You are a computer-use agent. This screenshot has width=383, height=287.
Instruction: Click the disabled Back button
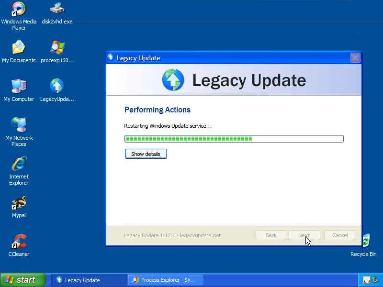271,235
